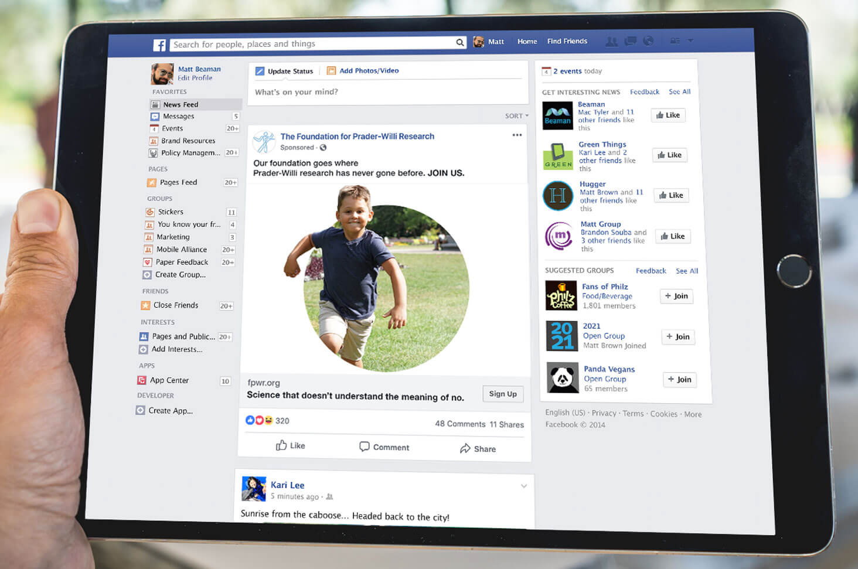Open Find Friends in the top bar
This screenshot has width=858, height=569.
coord(567,41)
